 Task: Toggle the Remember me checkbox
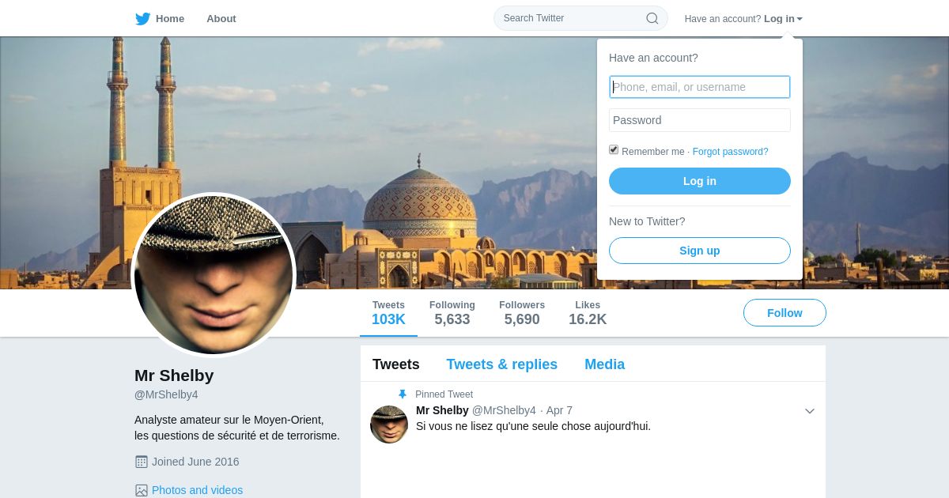(x=614, y=149)
